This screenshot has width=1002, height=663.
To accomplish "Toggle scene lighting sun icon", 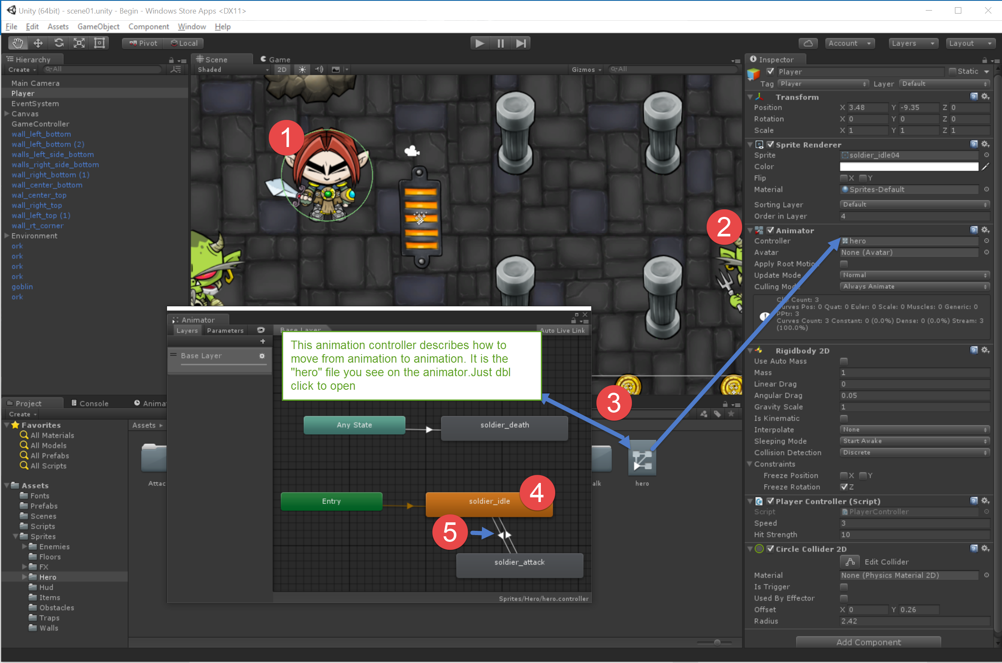I will [x=302, y=69].
